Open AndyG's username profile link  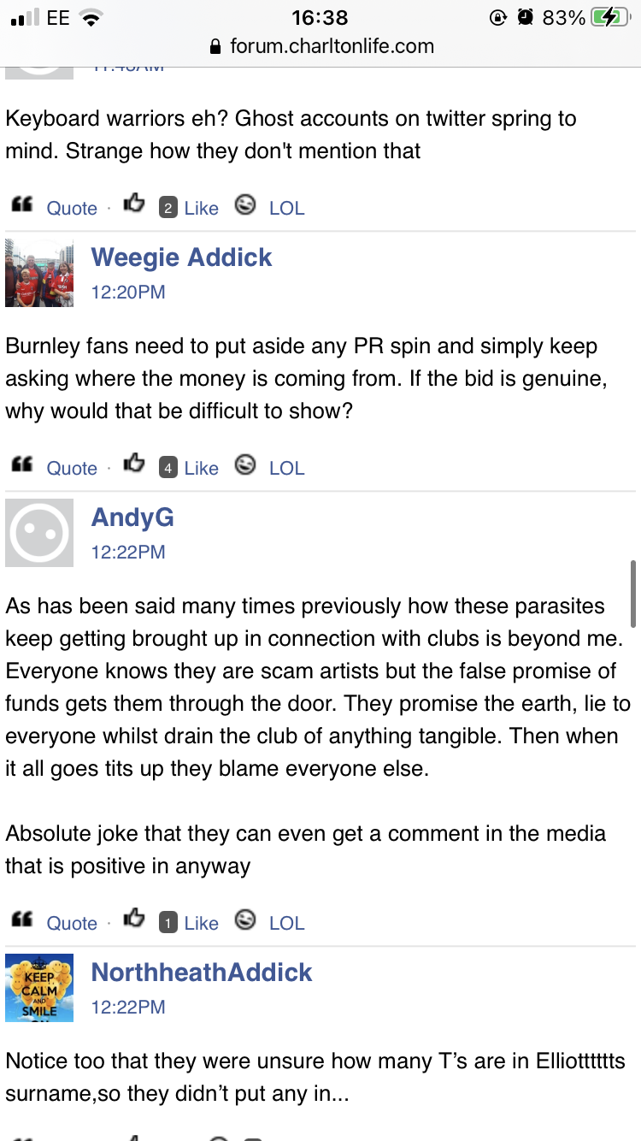tap(132, 517)
